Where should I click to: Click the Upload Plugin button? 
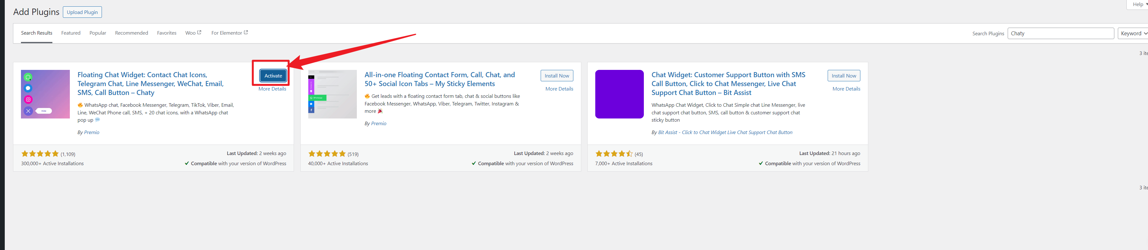[83, 12]
